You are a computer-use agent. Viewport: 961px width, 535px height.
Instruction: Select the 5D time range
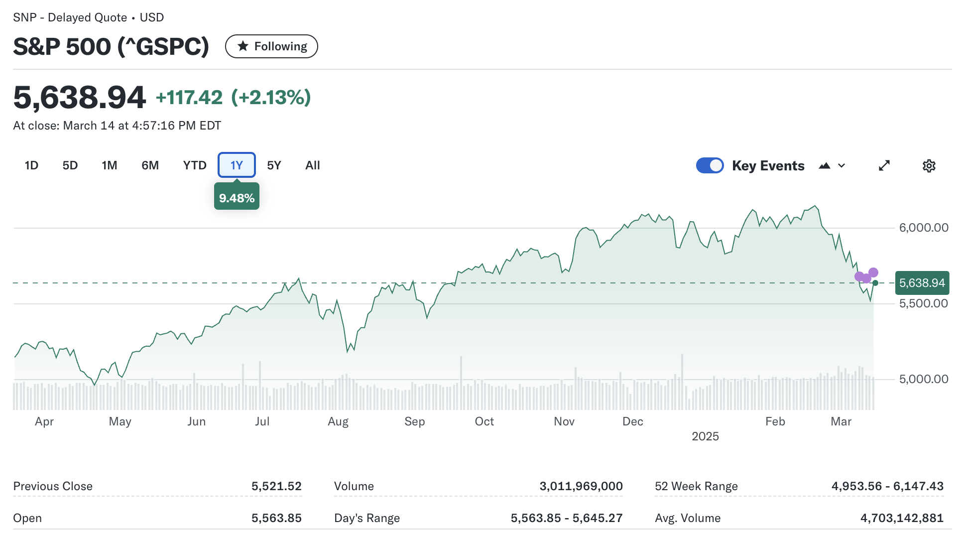(70, 165)
